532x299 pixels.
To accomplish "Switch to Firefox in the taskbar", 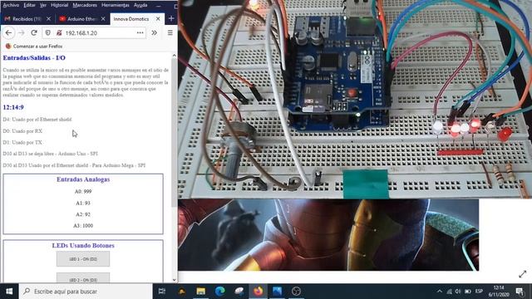I will [x=259, y=292].
